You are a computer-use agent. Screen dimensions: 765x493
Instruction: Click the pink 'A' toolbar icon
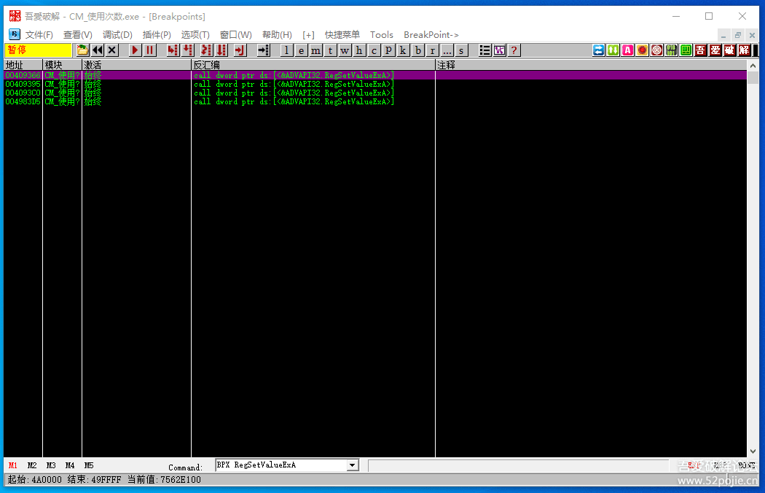[x=627, y=50]
